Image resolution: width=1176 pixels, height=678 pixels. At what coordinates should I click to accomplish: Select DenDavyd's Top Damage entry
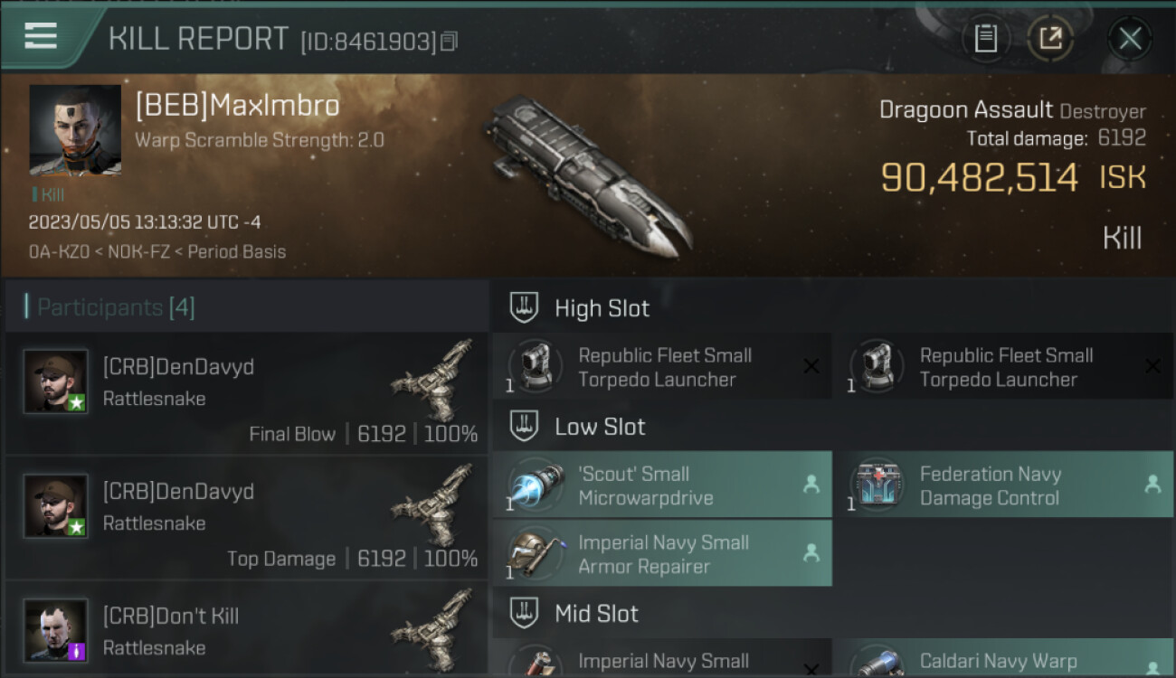pos(246,518)
